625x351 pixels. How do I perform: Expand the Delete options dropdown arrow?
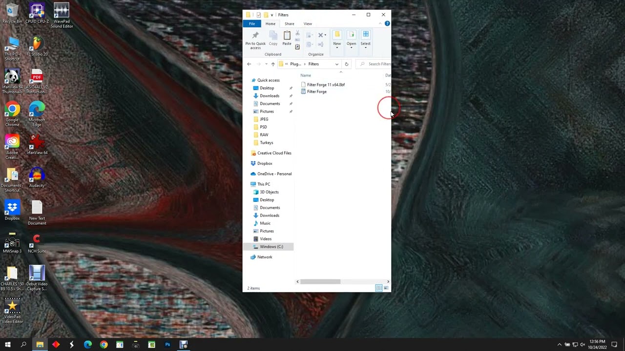325,35
